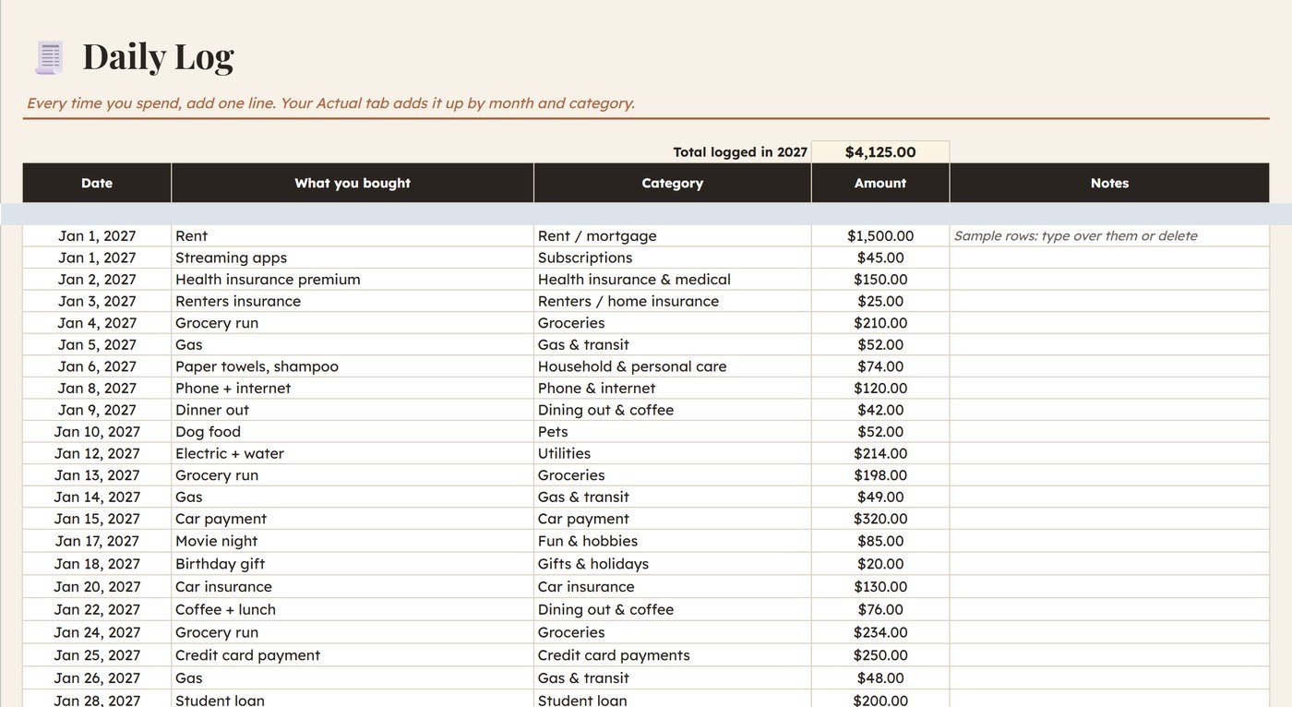Click the Jan 14, 2027 date cell
The height and width of the screenshot is (707, 1292).
click(97, 497)
